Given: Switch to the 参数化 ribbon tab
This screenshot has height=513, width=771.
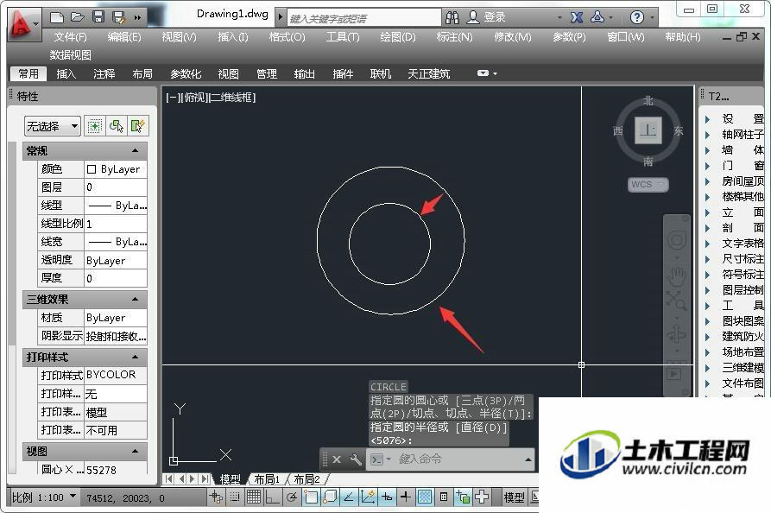Looking at the screenshot, I should (186, 73).
